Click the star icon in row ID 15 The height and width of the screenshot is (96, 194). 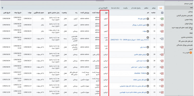click(x=148, y=92)
